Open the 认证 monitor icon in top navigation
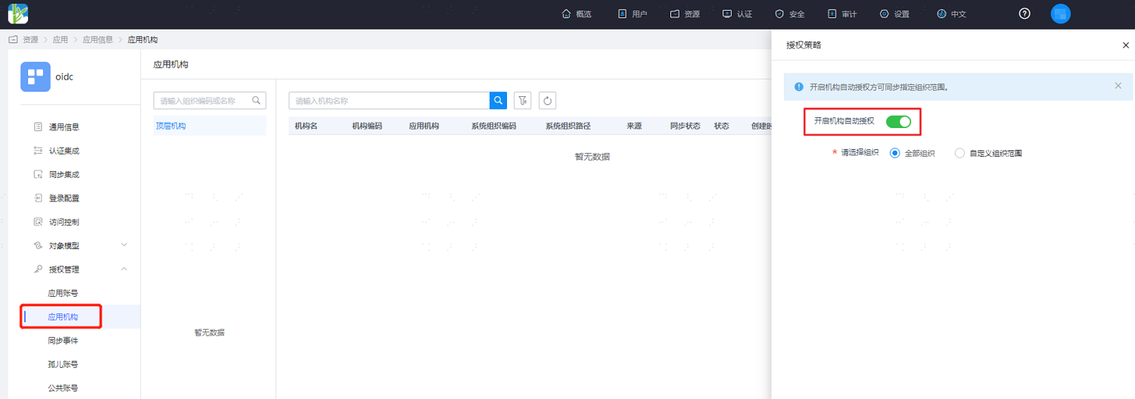The width and height of the screenshot is (1135, 399). (x=727, y=14)
